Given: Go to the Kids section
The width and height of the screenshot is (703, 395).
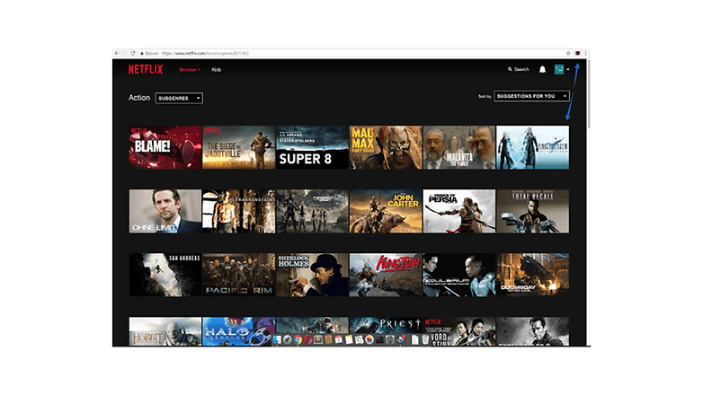Looking at the screenshot, I should 217,70.
